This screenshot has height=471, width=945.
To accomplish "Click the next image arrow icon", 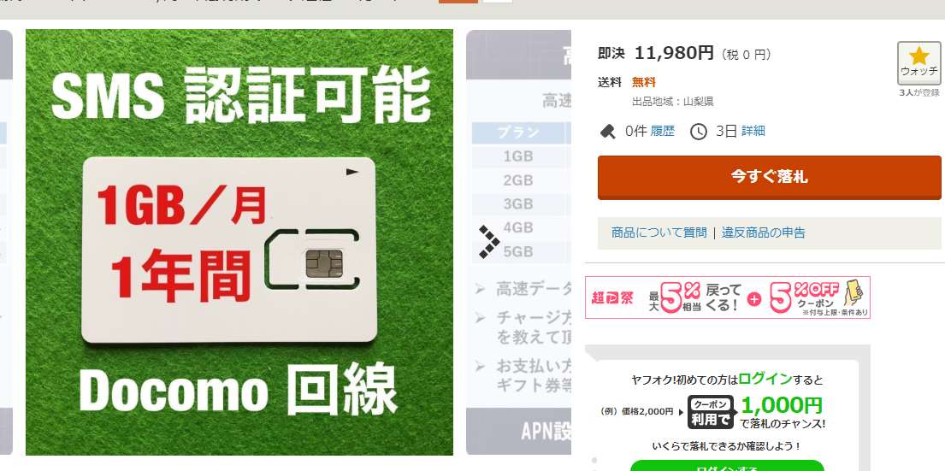I will [x=489, y=242].
